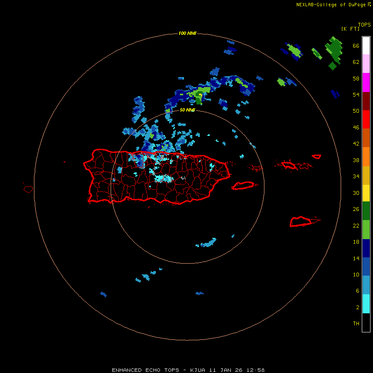
Task: Click the NEXLAB-College of DuPage header text
Action: click(x=331, y=5)
